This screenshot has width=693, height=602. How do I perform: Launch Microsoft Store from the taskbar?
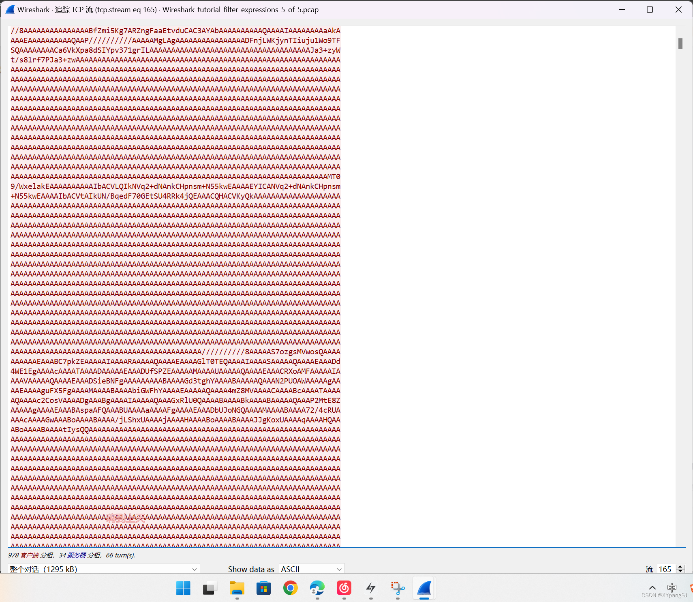click(x=263, y=588)
